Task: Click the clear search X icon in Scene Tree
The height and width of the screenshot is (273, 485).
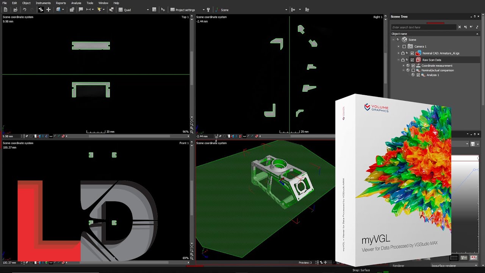Action: pos(460,27)
